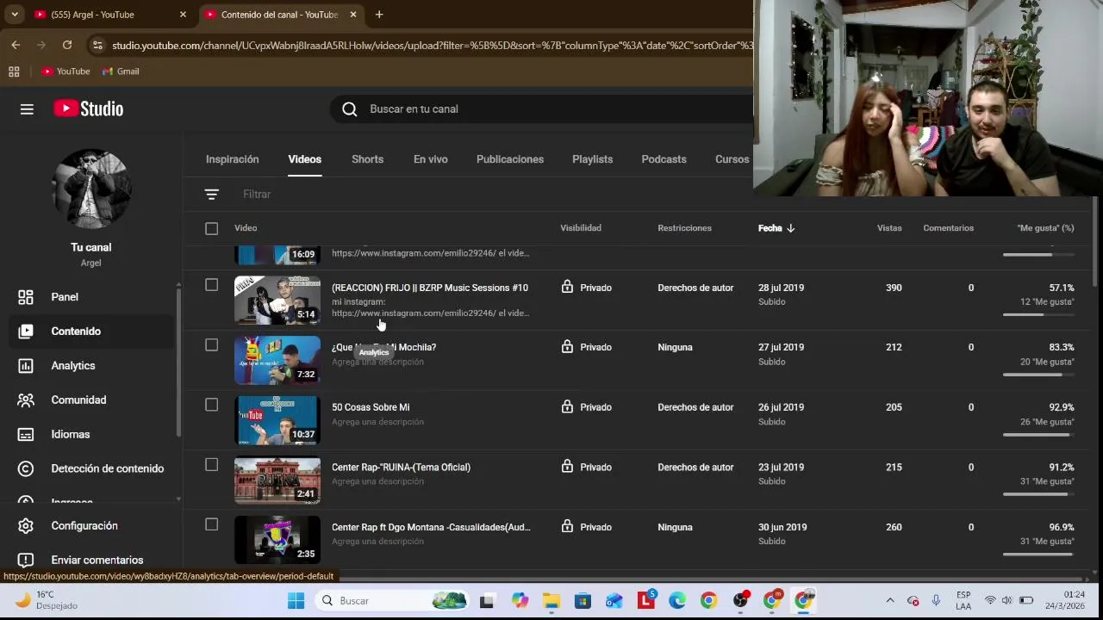Tick the select-all videos checkbox in header

pos(211,228)
